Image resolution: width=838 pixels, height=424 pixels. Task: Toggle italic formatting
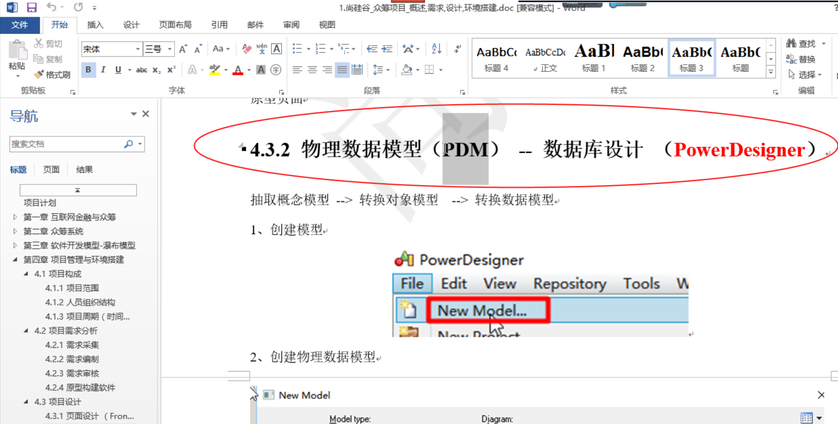pos(103,70)
